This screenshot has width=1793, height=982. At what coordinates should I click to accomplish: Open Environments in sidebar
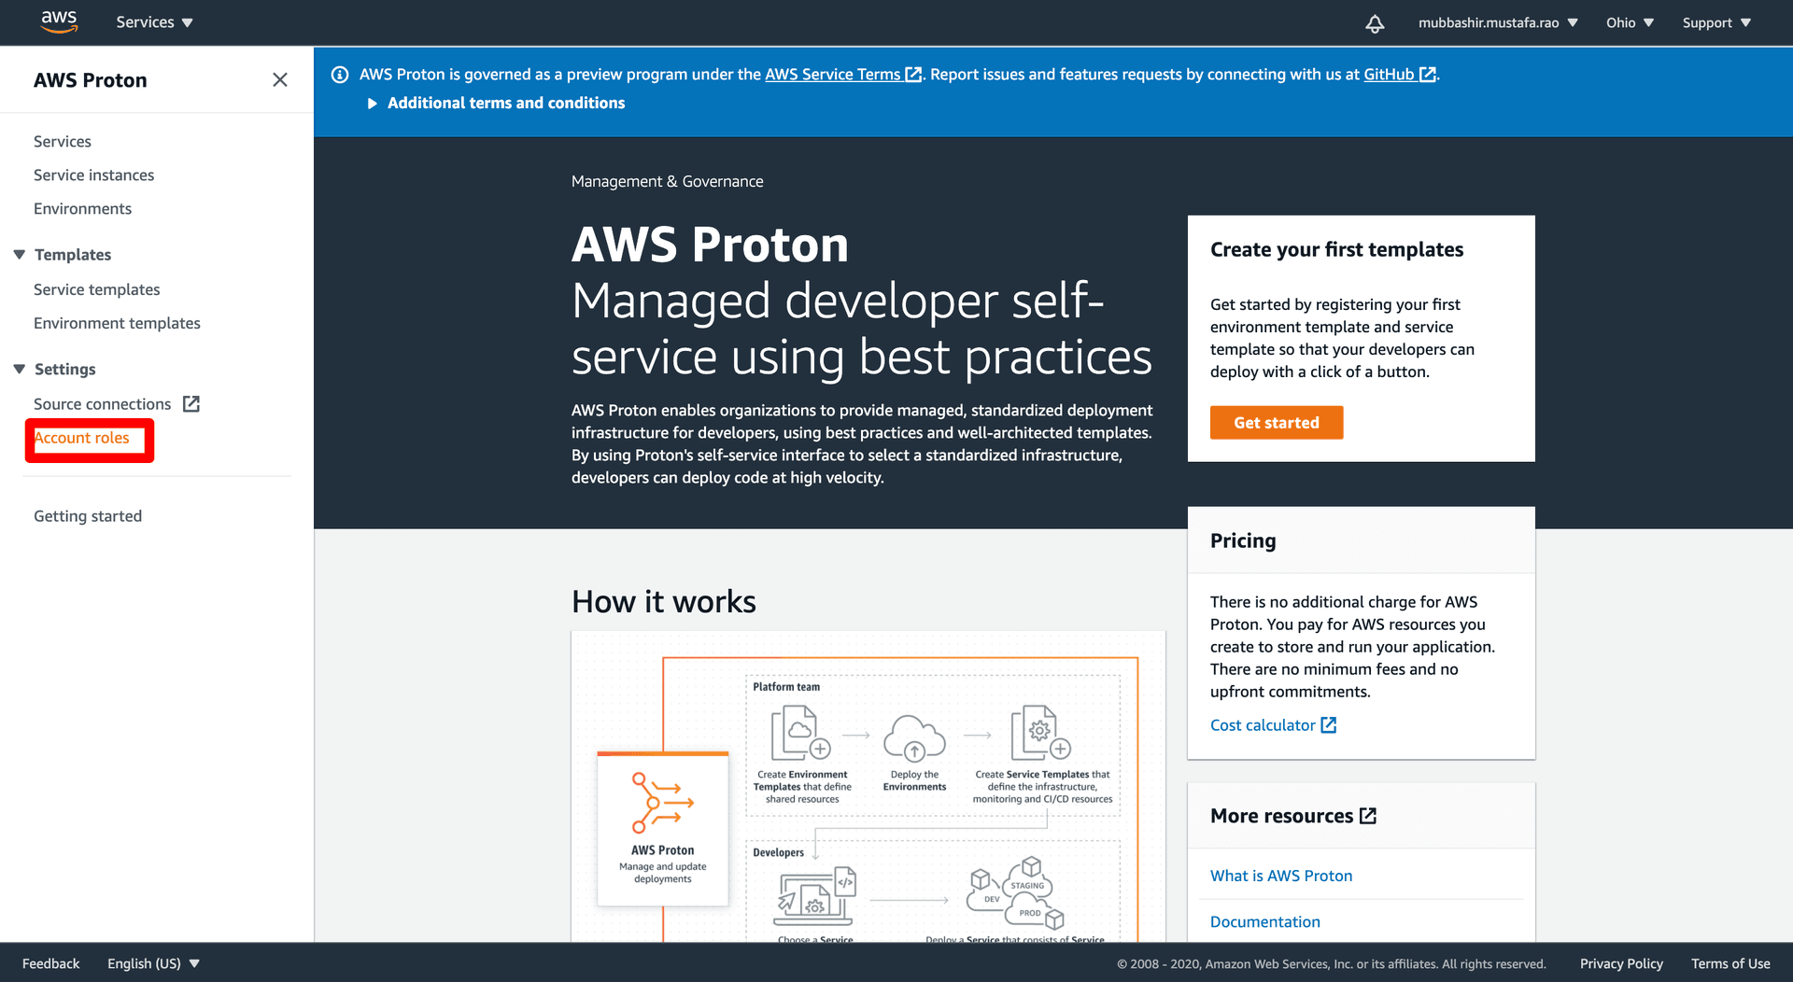click(82, 209)
